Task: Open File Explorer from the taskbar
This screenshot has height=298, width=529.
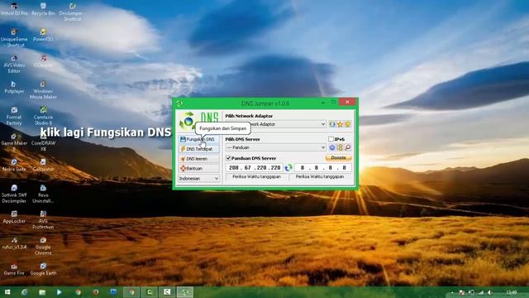Action: [42, 292]
